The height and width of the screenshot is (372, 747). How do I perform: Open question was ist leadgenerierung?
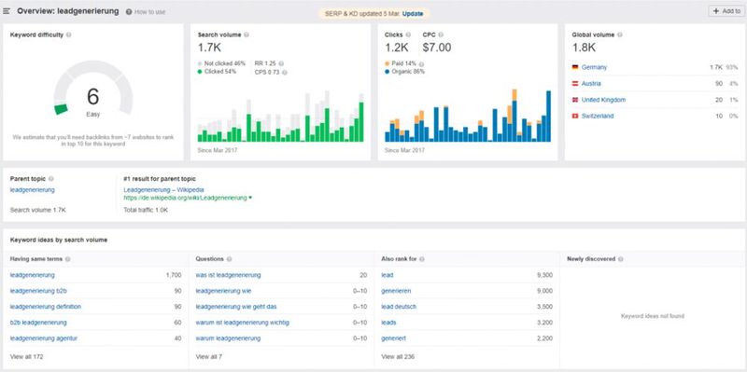(228, 275)
